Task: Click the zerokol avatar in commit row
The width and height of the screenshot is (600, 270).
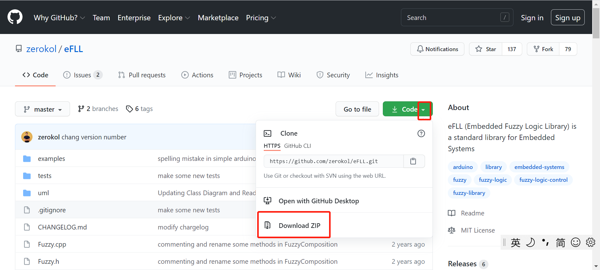Action: tap(27, 137)
